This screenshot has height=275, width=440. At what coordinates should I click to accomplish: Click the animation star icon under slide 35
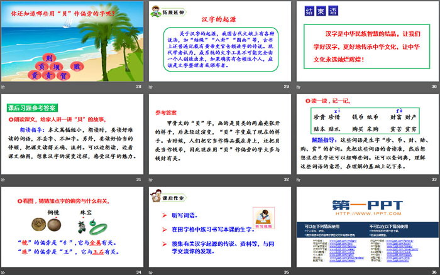(151, 272)
